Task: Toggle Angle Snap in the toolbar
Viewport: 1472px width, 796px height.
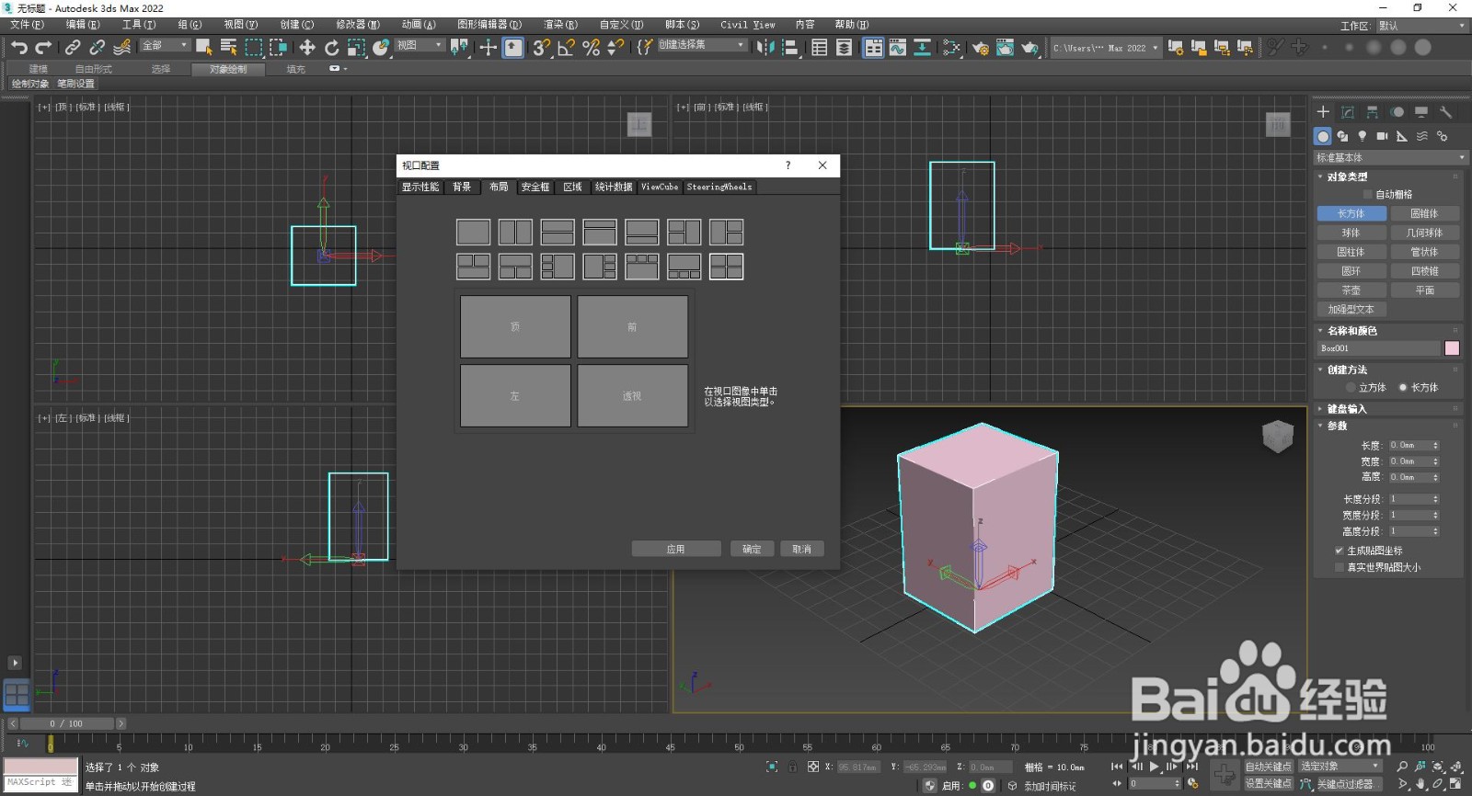Action: (566, 47)
